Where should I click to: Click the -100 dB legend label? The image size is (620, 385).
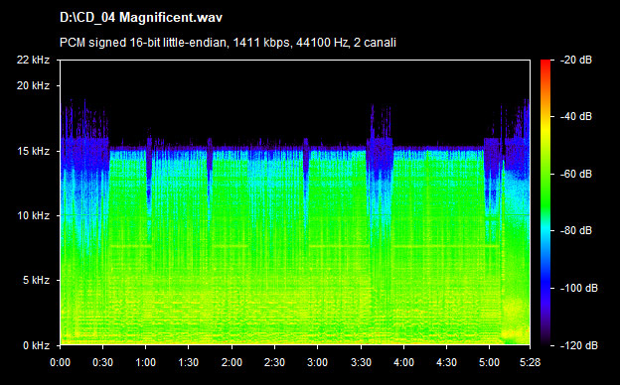[x=579, y=289]
